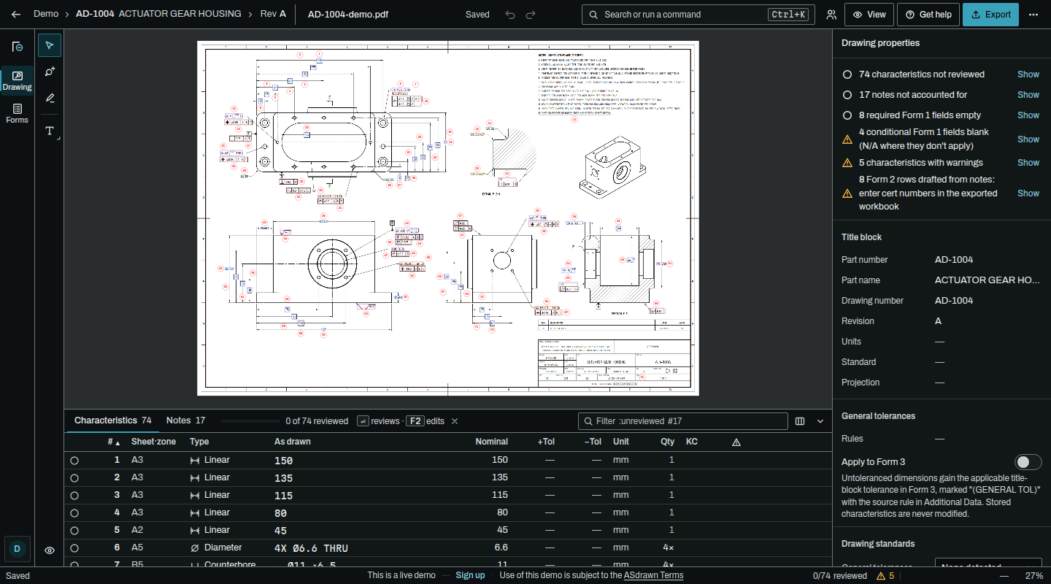Open Drawing section in sidebar
The height and width of the screenshot is (584, 1051).
(x=17, y=80)
